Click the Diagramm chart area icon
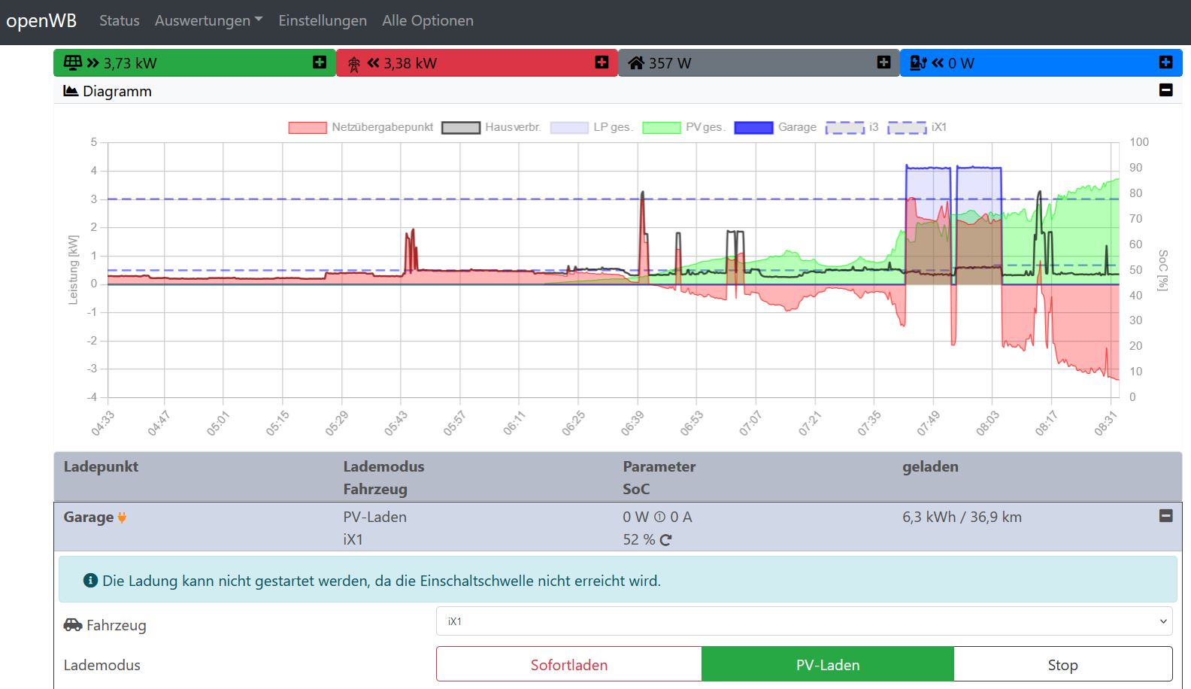This screenshot has width=1191, height=689. pos(71,91)
